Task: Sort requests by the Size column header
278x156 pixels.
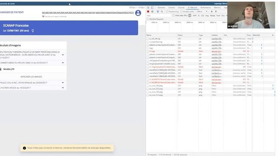Action: pos(235,35)
